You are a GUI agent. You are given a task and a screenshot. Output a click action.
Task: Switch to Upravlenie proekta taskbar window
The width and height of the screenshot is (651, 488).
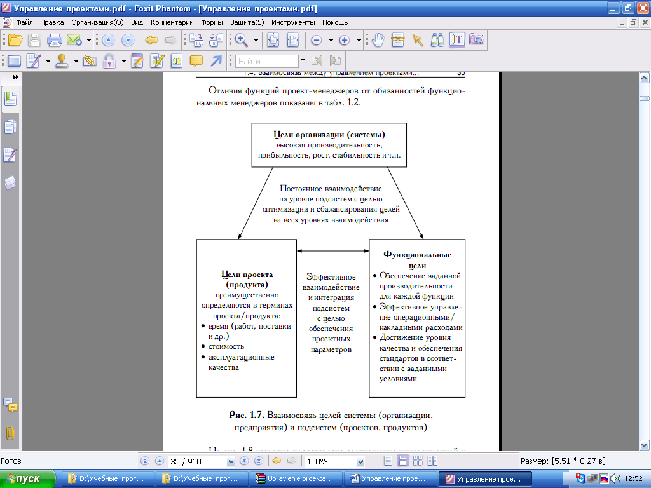click(x=296, y=479)
